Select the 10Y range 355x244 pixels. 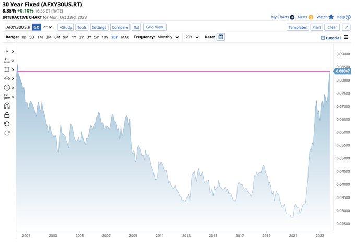pyautogui.click(x=105, y=37)
